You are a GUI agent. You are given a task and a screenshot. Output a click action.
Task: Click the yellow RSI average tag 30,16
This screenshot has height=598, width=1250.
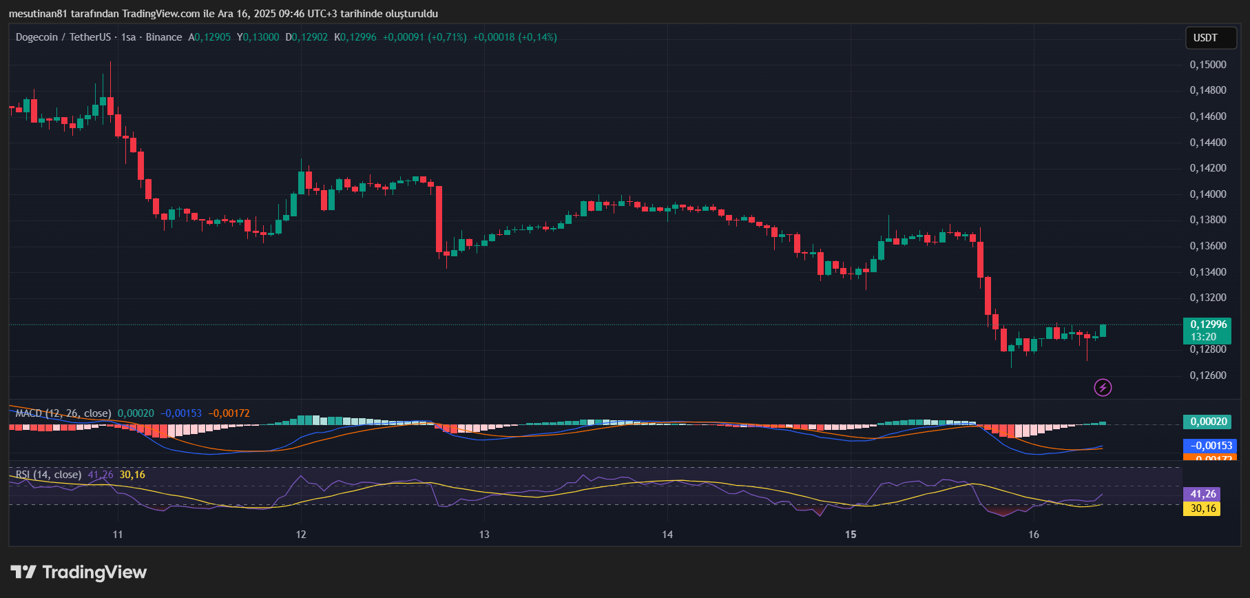pyautogui.click(x=1202, y=508)
